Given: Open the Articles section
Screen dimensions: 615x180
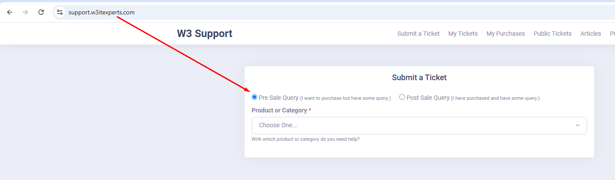Looking at the screenshot, I should 591,34.
